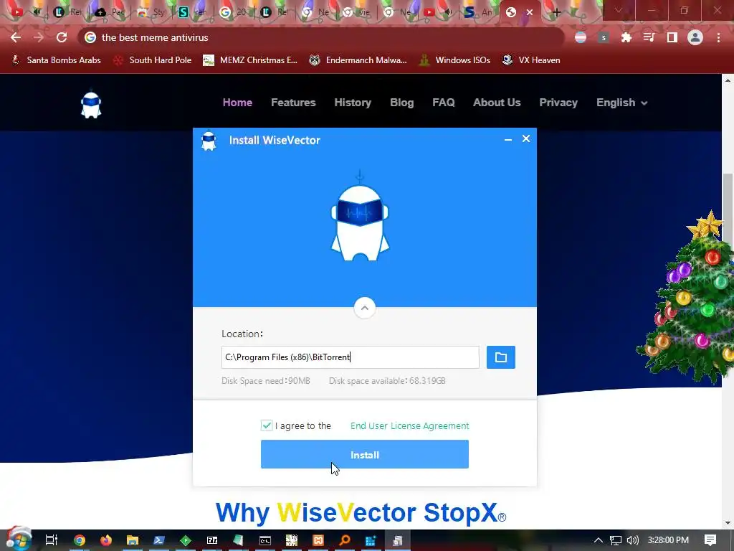This screenshot has height=551, width=734.
Task: Click the WiseVector robot logo in the site header
Action: pyautogui.click(x=91, y=104)
